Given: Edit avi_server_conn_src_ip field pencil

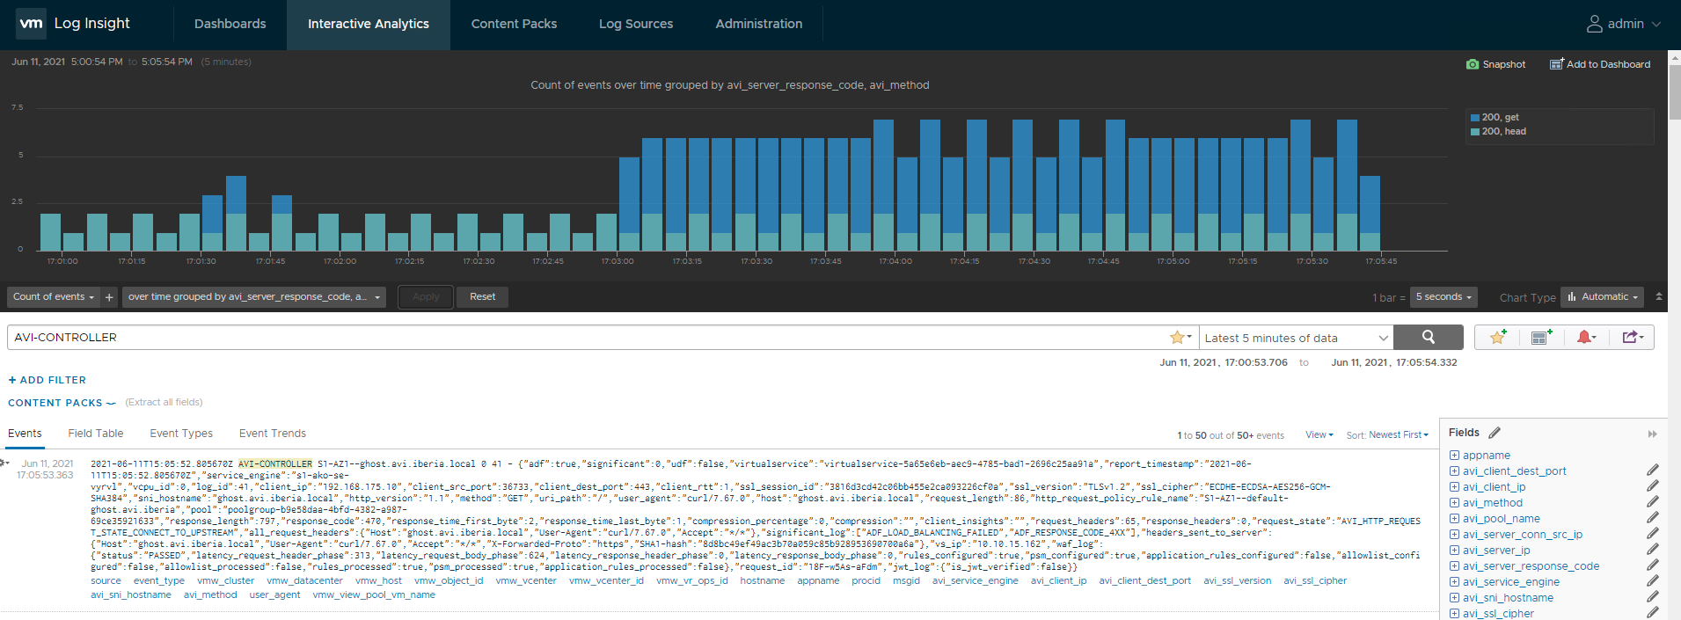Looking at the screenshot, I should tap(1653, 533).
